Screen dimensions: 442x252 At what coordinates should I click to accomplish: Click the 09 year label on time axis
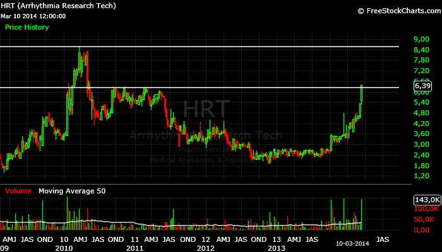pos(4,248)
